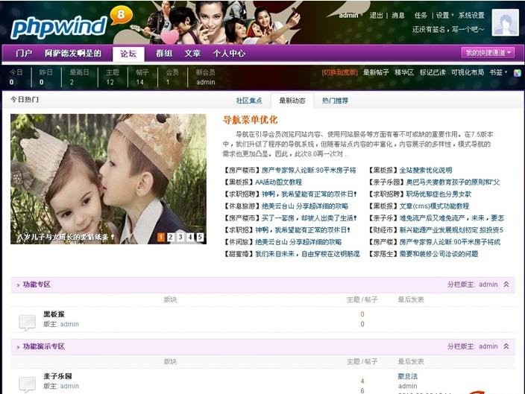Open 最新帖子

[x=376, y=72]
